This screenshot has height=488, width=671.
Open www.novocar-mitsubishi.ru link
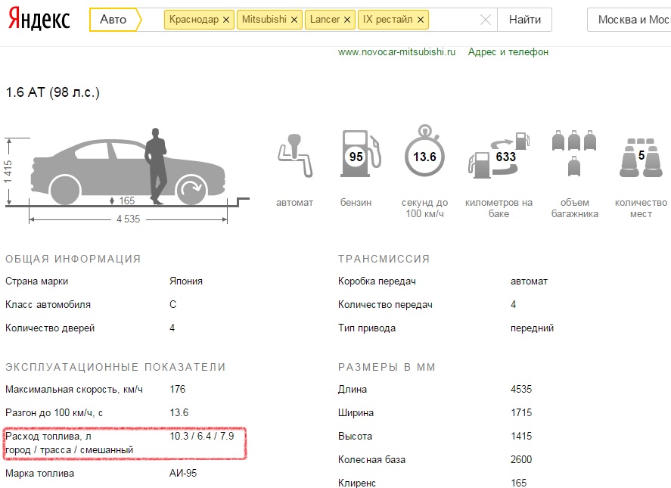click(396, 52)
